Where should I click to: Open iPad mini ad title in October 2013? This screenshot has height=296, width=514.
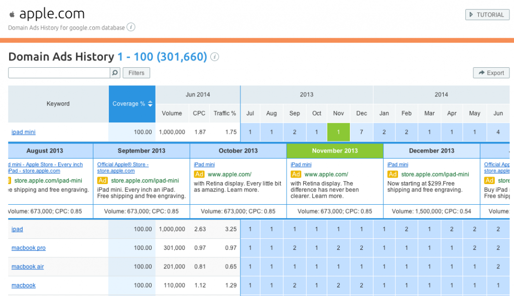(x=204, y=165)
